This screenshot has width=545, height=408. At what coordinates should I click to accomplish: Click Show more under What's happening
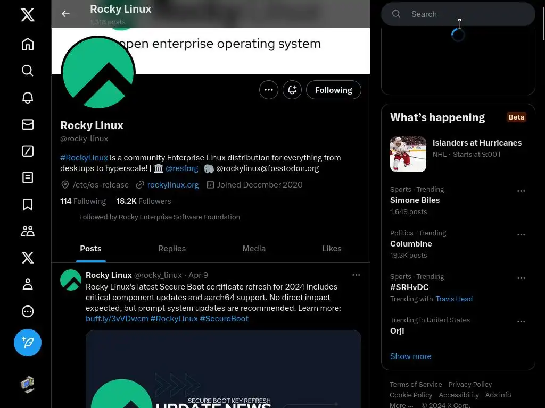pos(410,356)
